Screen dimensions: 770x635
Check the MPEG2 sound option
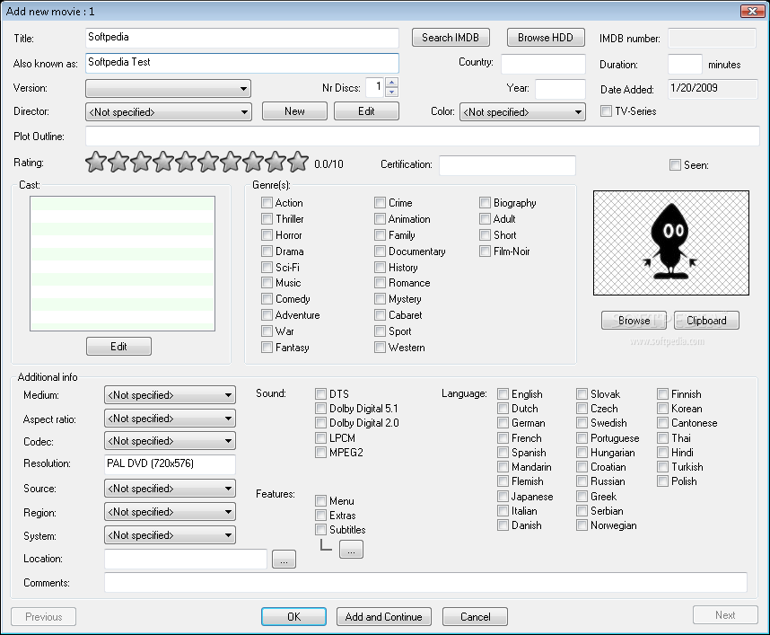point(320,452)
